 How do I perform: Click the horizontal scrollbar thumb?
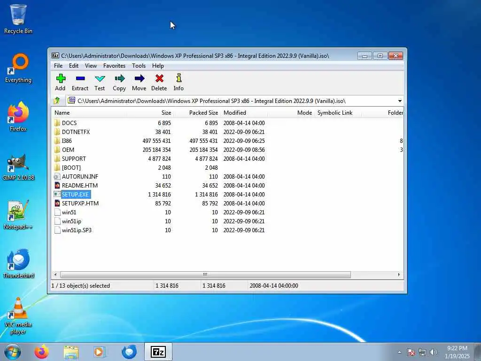click(x=205, y=275)
